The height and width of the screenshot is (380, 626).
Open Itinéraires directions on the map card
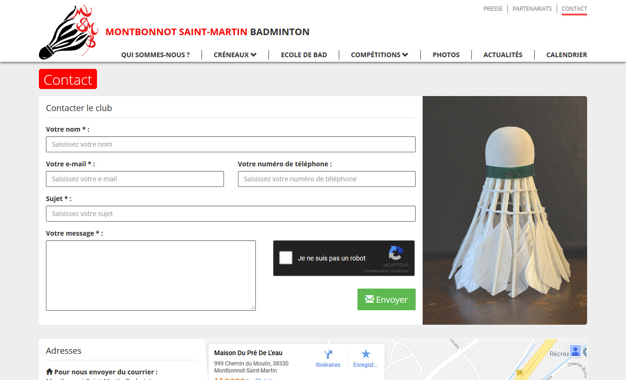tap(328, 359)
